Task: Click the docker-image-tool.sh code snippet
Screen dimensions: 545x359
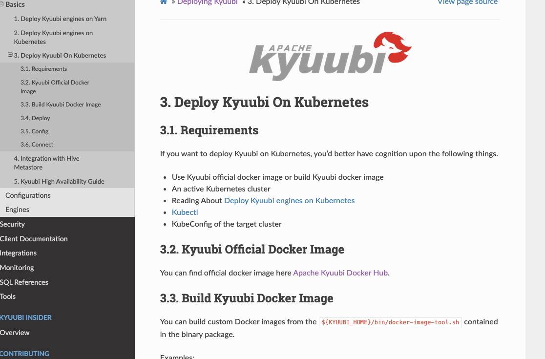Action: [390, 322]
